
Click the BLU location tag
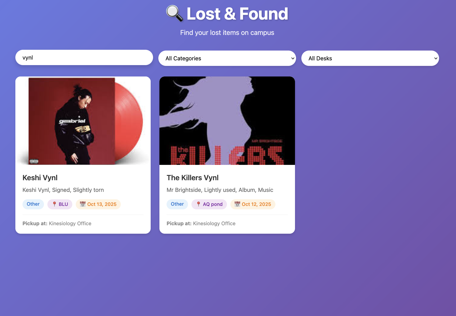(x=60, y=204)
